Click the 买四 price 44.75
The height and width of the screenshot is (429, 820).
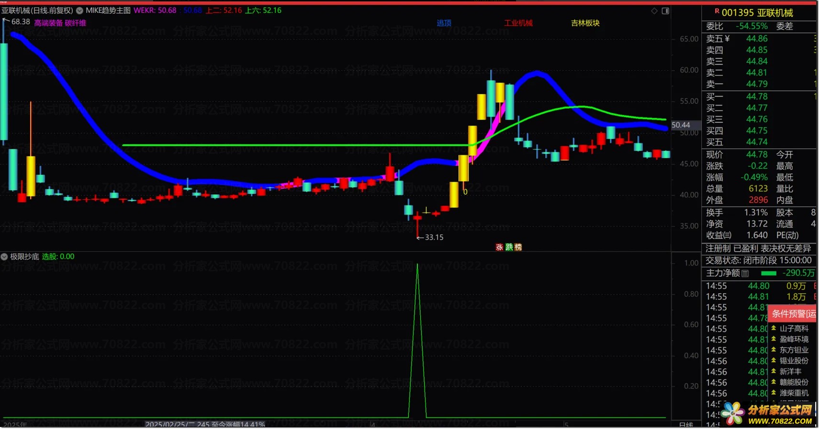tap(757, 130)
